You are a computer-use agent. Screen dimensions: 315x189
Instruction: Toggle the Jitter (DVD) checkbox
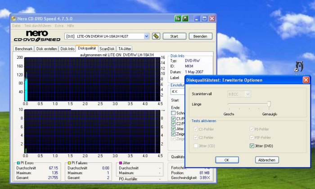click(252, 146)
